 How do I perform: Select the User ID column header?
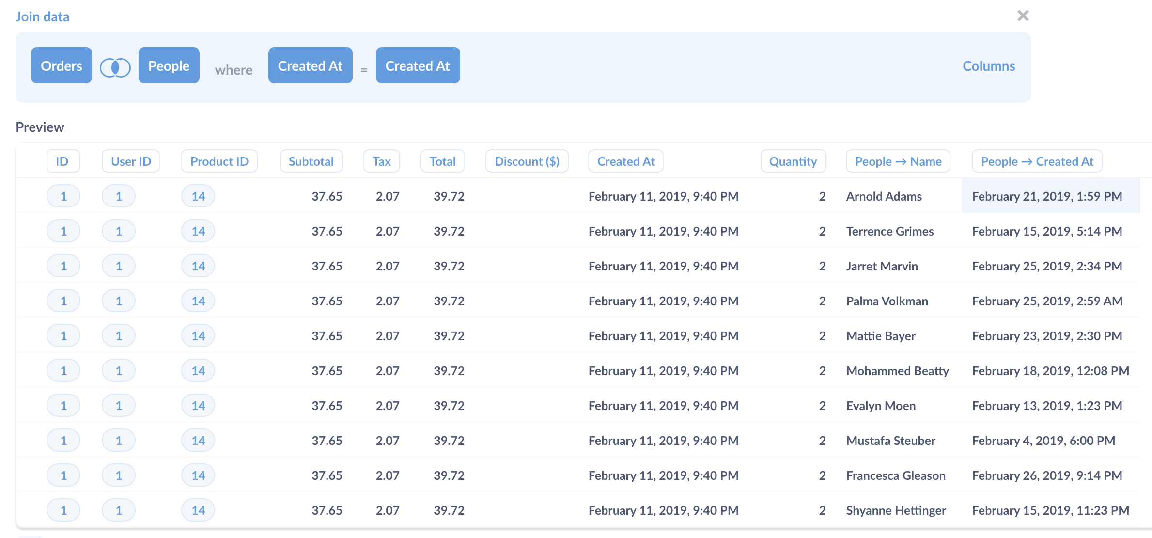coord(130,161)
